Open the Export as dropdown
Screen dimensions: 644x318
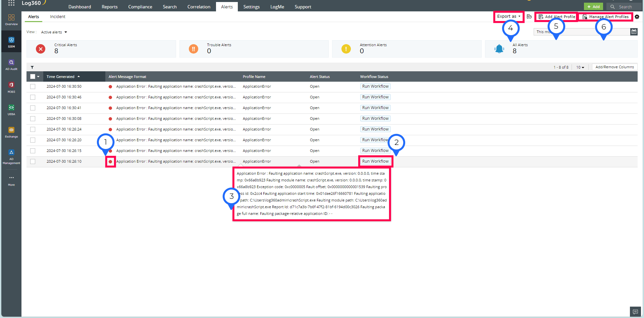pyautogui.click(x=508, y=16)
